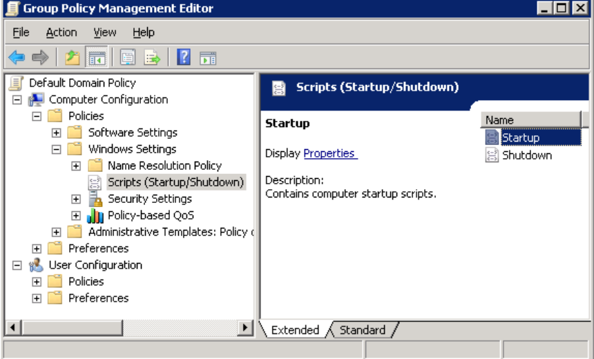
Task: Expand Policies under User Configuration
Action: click(x=37, y=282)
